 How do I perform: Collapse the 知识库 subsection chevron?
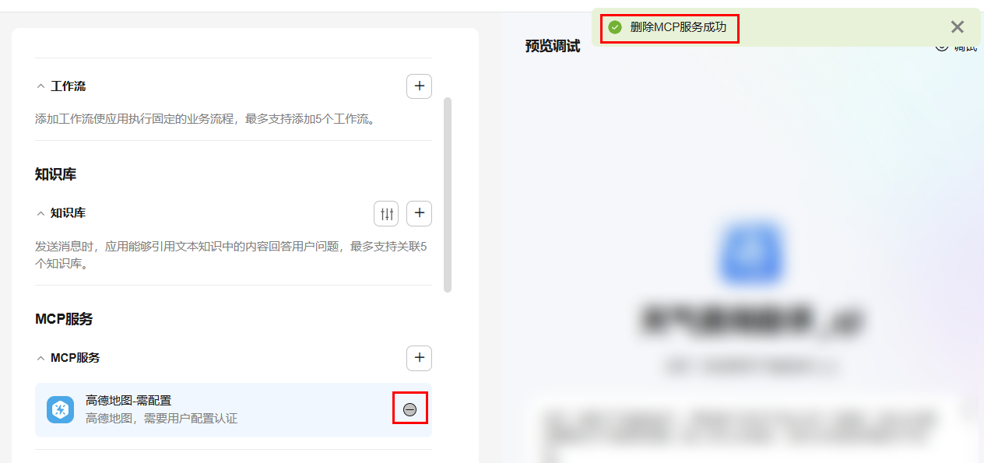point(40,212)
